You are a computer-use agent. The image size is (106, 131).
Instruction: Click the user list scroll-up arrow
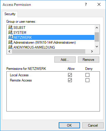(97, 28)
